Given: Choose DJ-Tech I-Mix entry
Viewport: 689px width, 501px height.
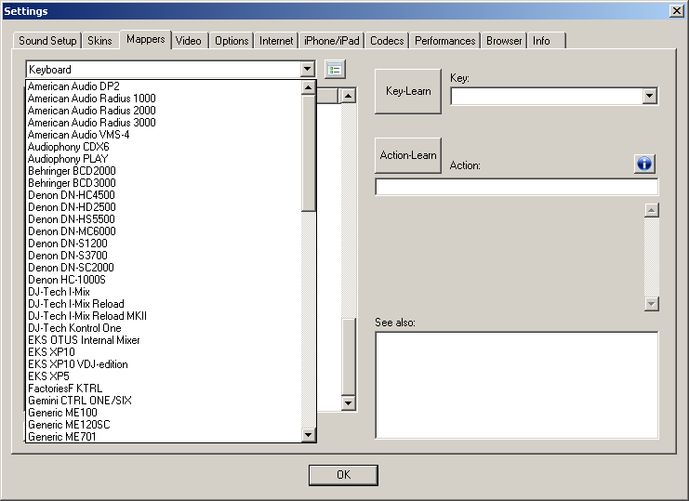Looking at the screenshot, I should point(164,292).
